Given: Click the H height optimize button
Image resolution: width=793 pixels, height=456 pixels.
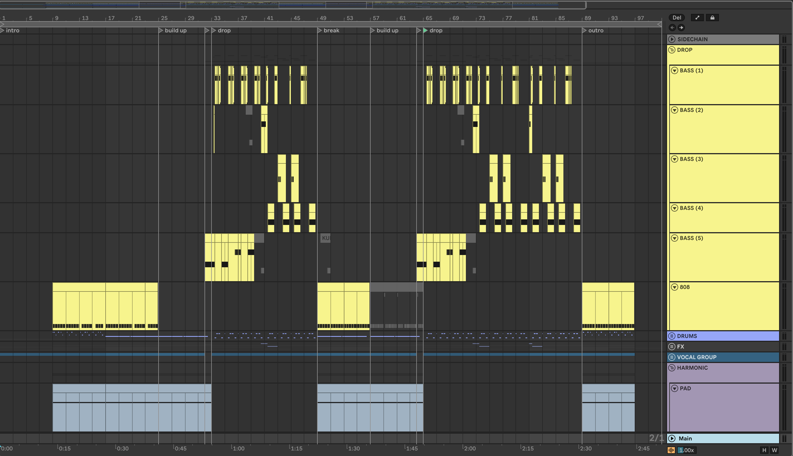Looking at the screenshot, I should [x=764, y=450].
